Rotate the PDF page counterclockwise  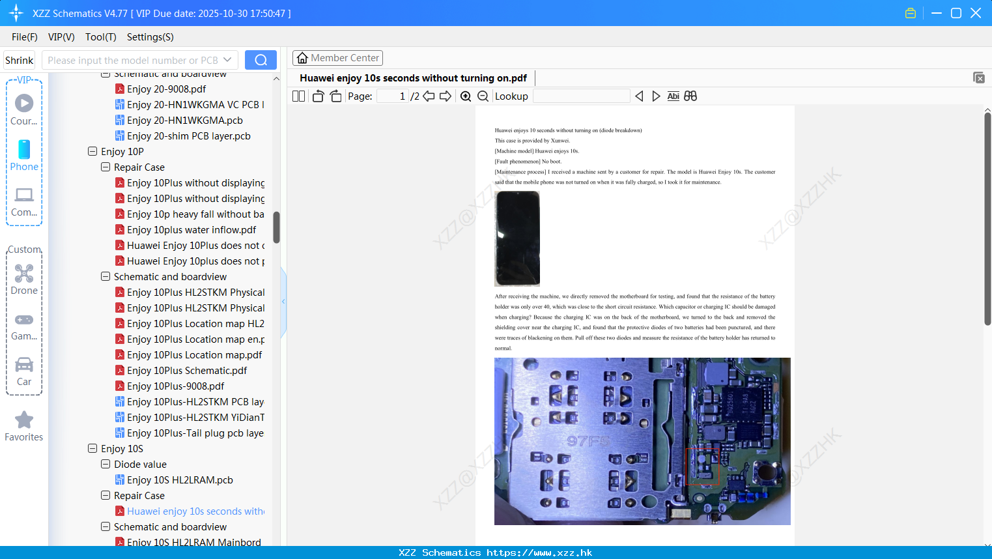pyautogui.click(x=318, y=96)
